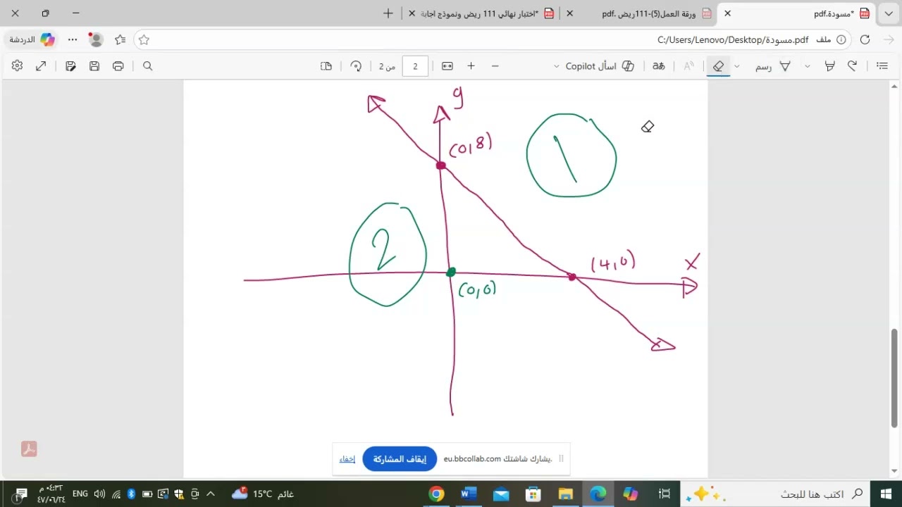Enter full screen view

pos(41,66)
